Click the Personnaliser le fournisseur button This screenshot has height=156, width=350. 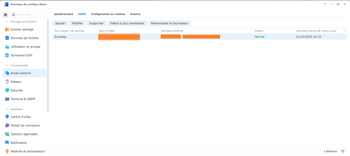click(x=169, y=24)
